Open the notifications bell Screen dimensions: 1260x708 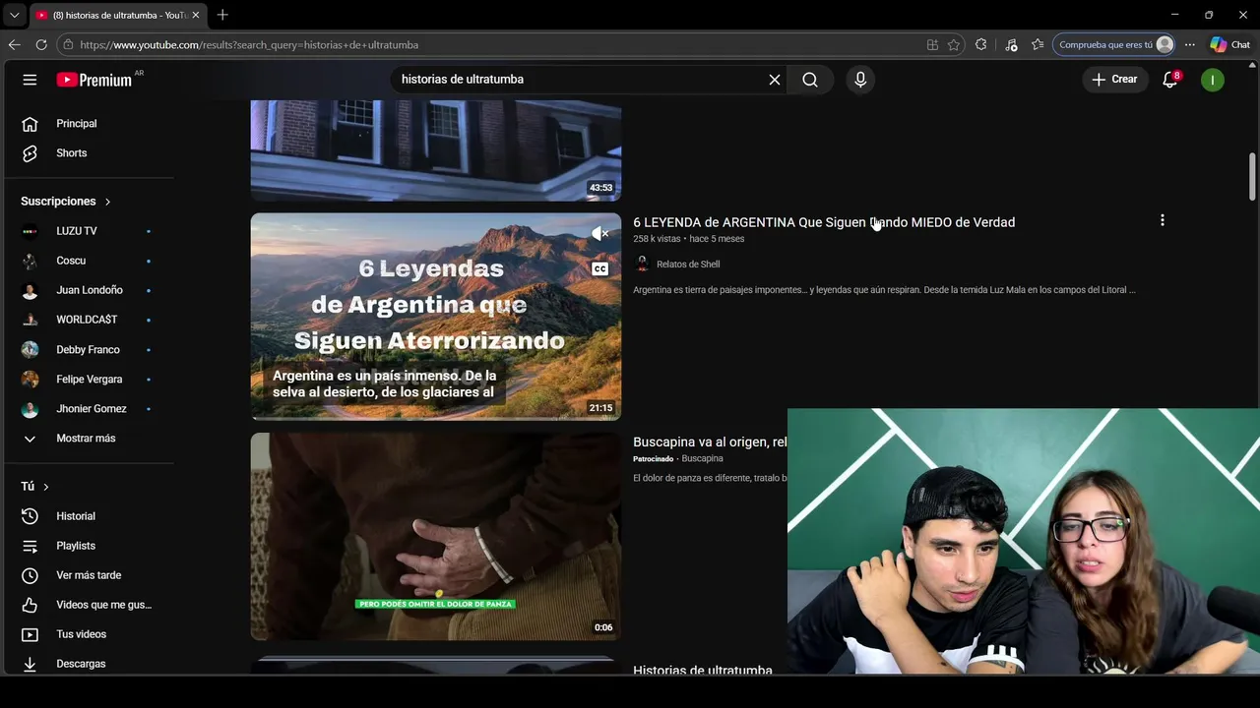pyautogui.click(x=1169, y=80)
